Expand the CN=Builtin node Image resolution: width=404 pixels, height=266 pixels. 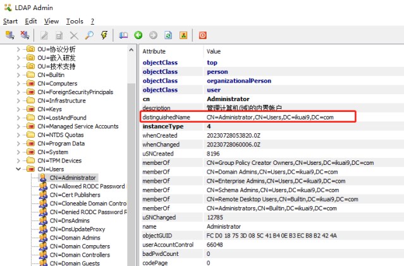click(x=18, y=75)
